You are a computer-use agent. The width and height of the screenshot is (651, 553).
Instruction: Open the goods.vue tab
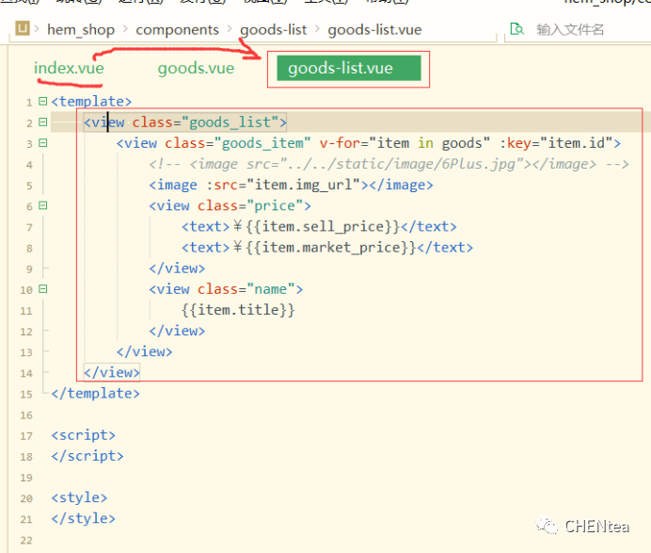[x=196, y=69]
